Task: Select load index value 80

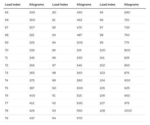Action: tap(54, 12)
